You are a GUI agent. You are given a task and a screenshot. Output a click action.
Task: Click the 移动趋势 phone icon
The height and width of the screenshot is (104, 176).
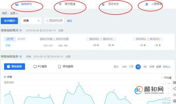(x=59, y=67)
